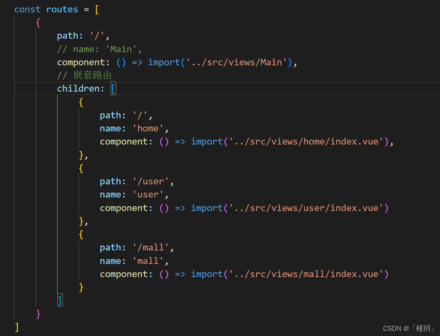Image resolution: width=440 pixels, height=336 pixels.
Task: Click the 'mall' name value
Action: (x=148, y=261)
